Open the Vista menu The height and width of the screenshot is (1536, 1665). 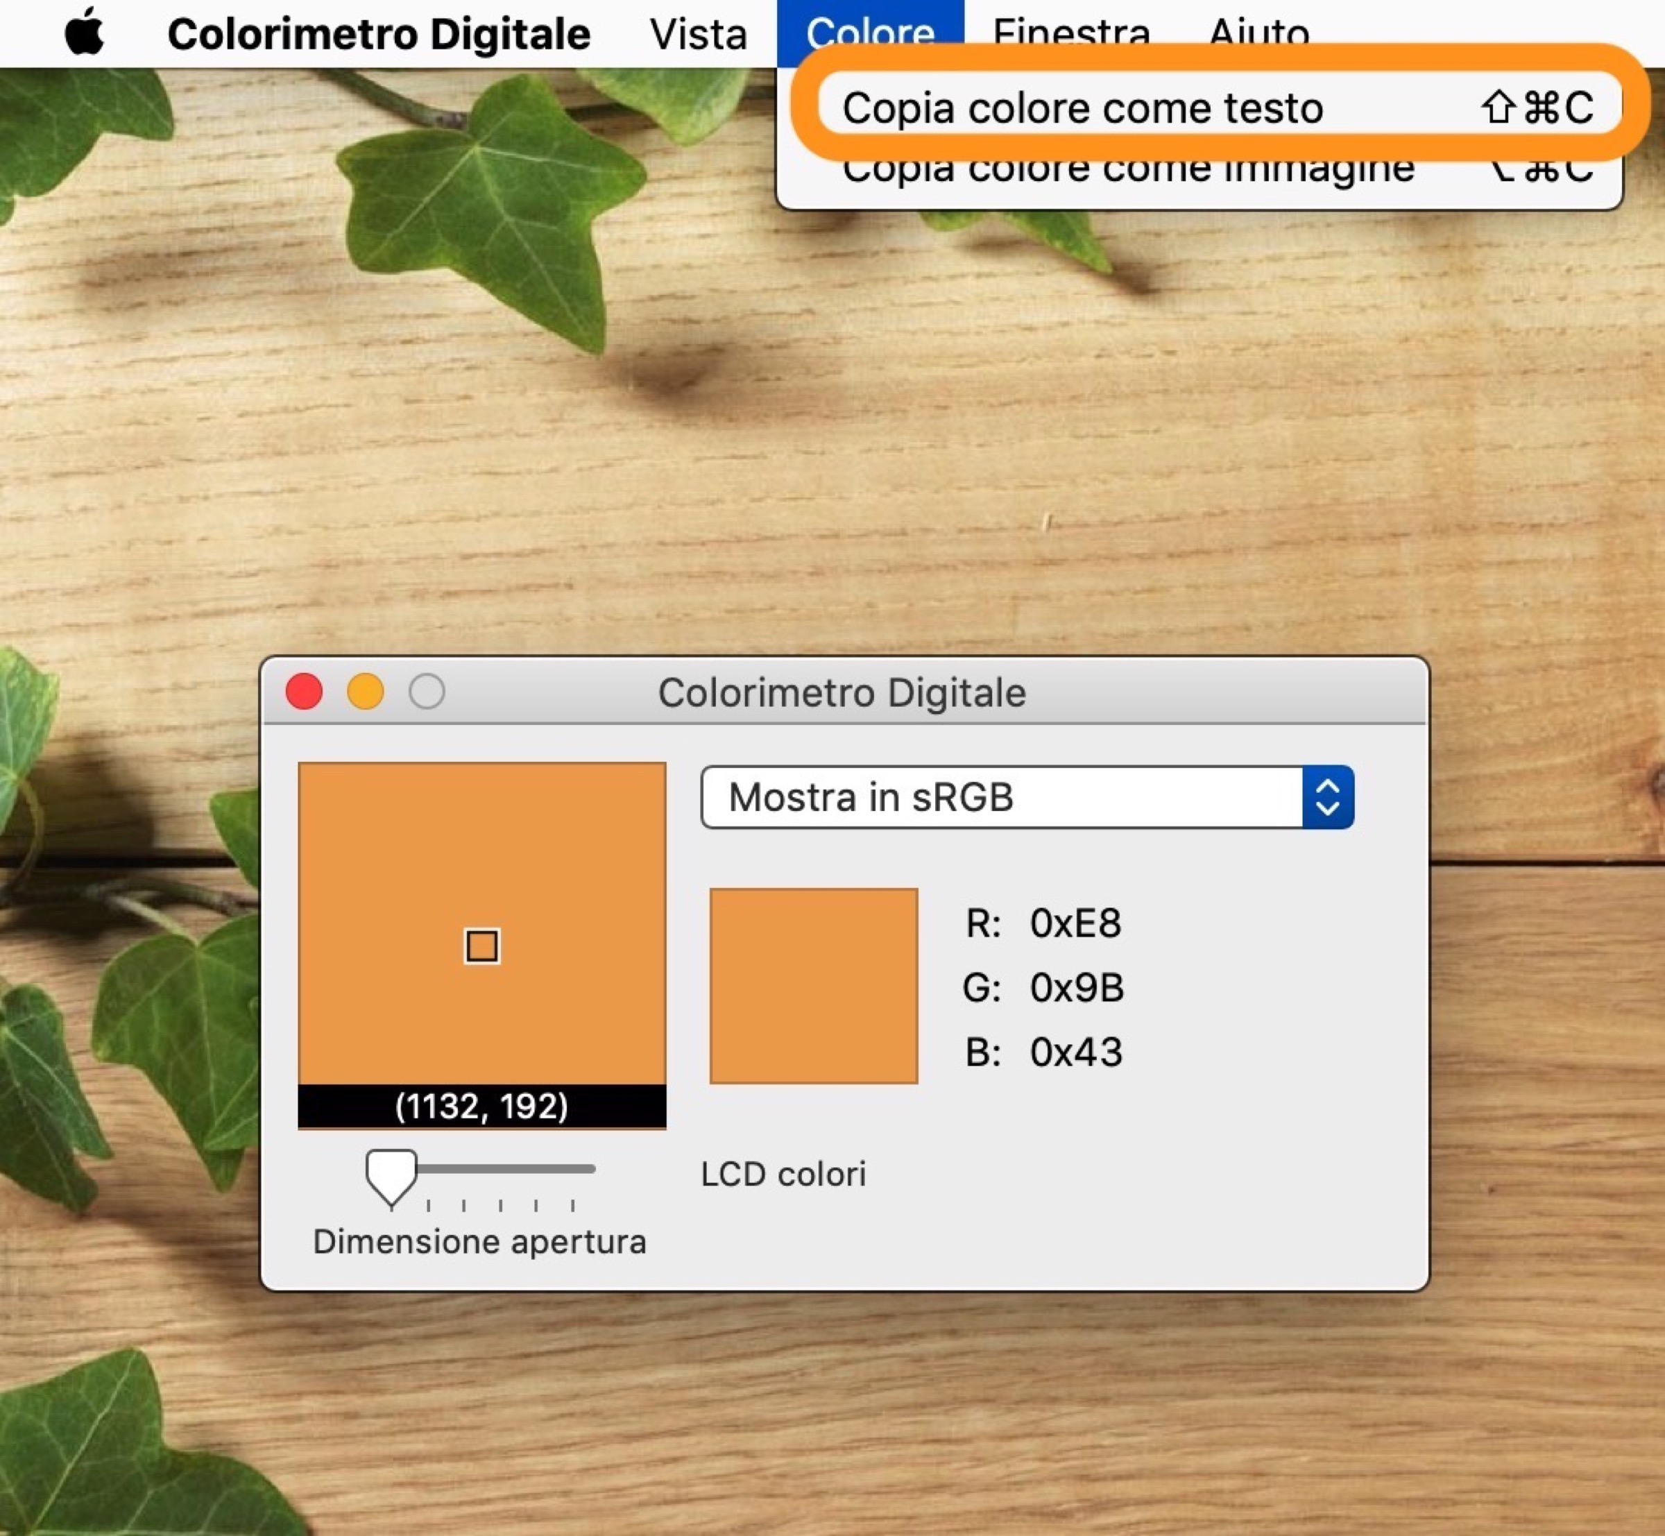[698, 34]
